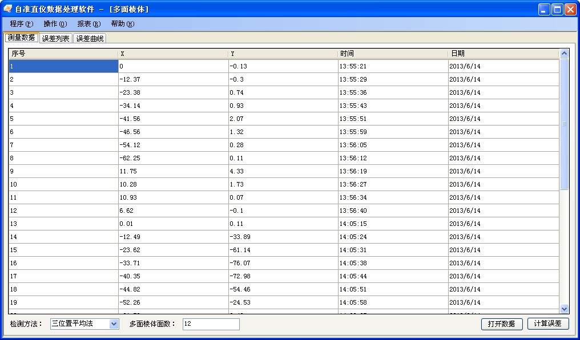
Task: Click the 日期 column header
Action: 502,52
